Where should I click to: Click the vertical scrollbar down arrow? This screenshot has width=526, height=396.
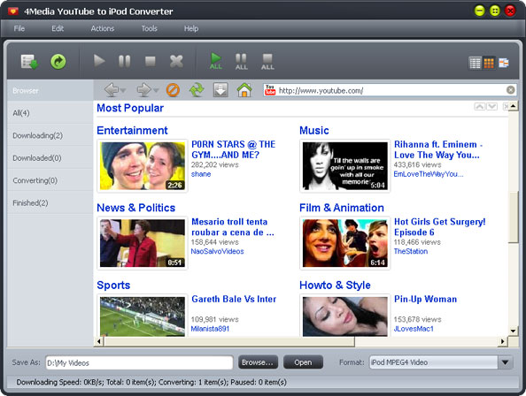click(x=514, y=331)
